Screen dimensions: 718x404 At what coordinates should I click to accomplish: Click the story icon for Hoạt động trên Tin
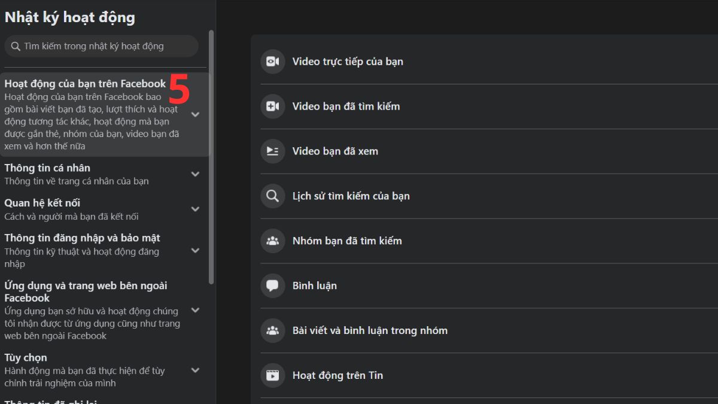pos(272,375)
